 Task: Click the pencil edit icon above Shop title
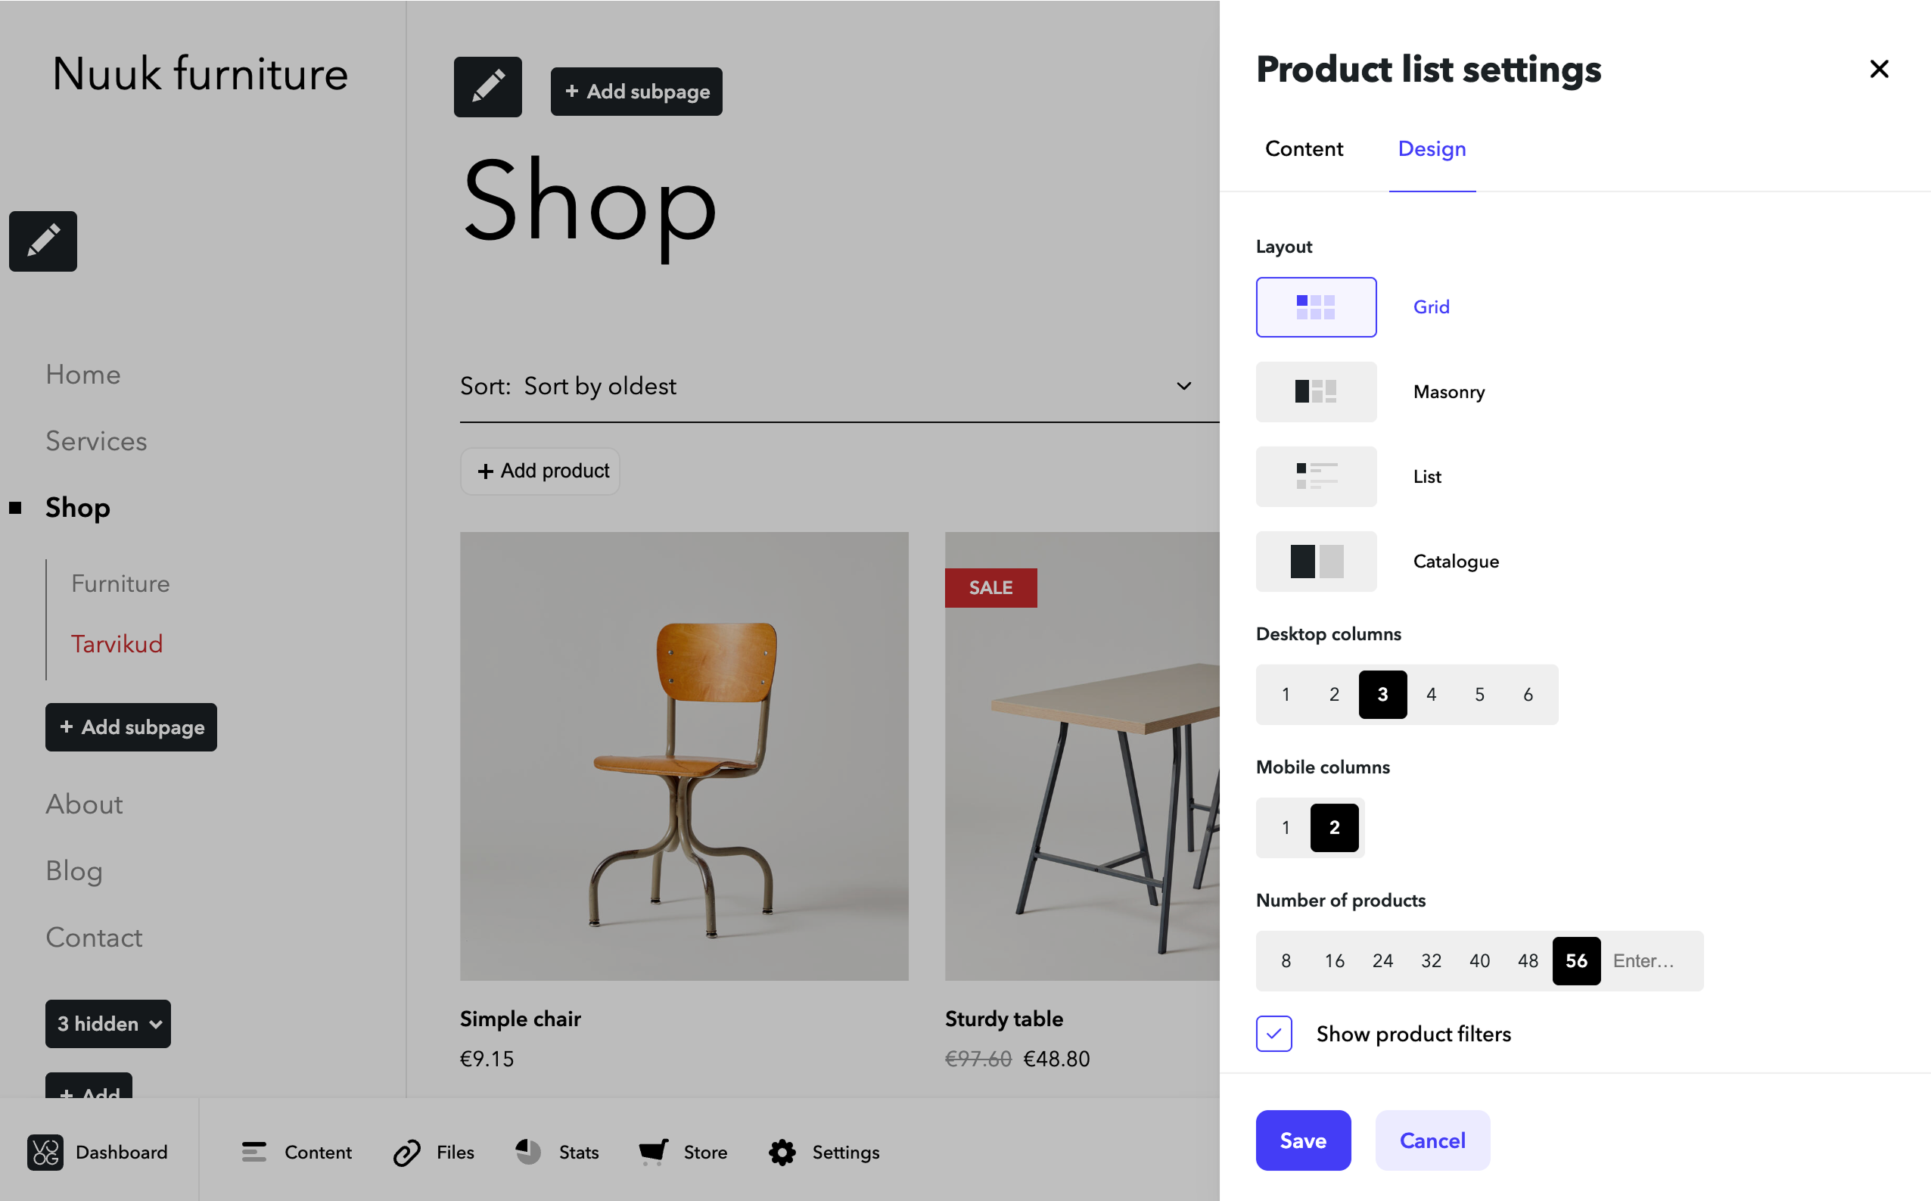487,86
